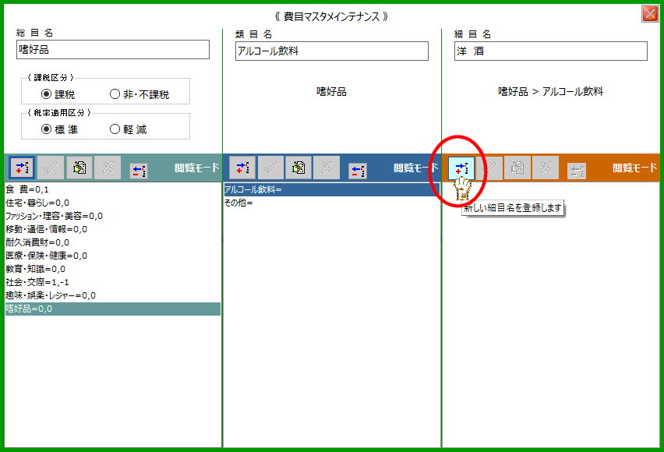The height and width of the screenshot is (452, 664).
Task: Click the cancel X icon in the 類目 toolbar
Action: pyautogui.click(x=327, y=168)
